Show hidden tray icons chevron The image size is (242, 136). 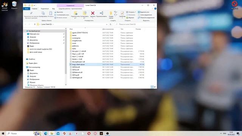(221, 133)
